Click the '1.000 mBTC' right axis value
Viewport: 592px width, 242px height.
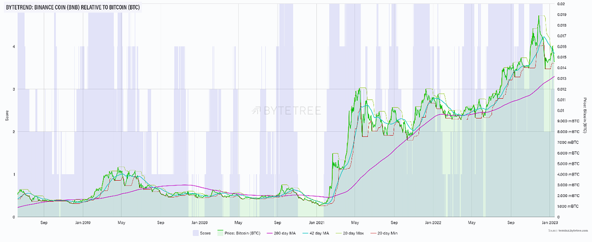point(567,206)
